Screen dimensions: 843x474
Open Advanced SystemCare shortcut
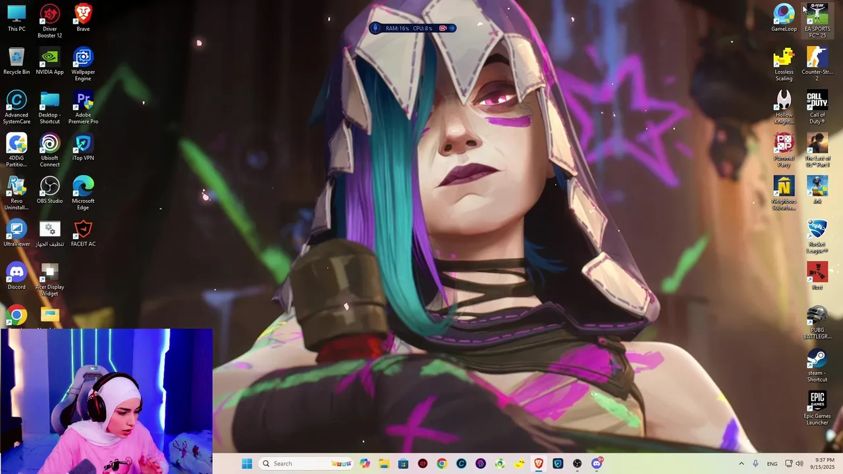[16, 107]
